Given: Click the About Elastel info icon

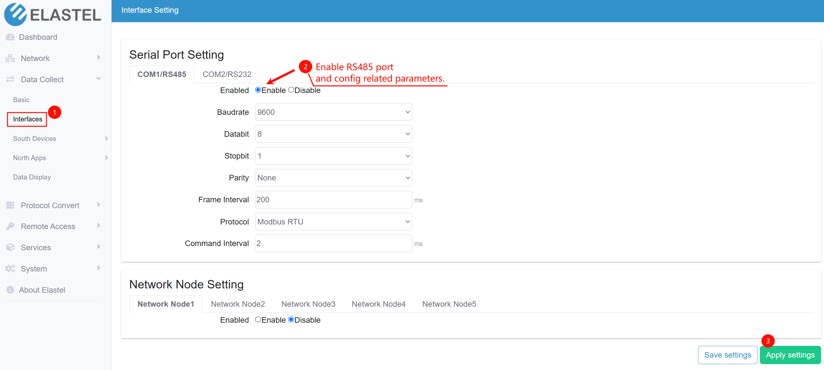Looking at the screenshot, I should pos(9,289).
